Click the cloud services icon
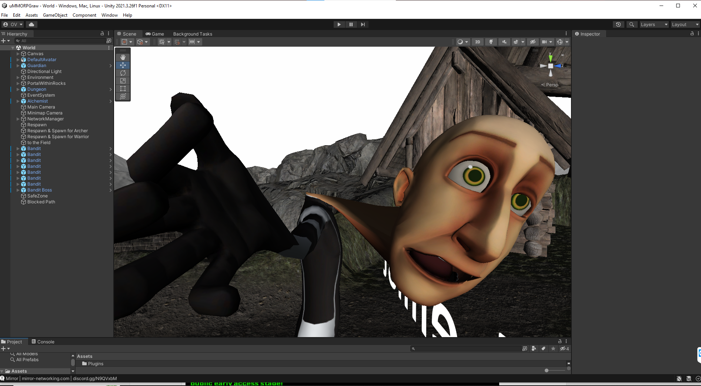The width and height of the screenshot is (701, 386). click(x=31, y=24)
